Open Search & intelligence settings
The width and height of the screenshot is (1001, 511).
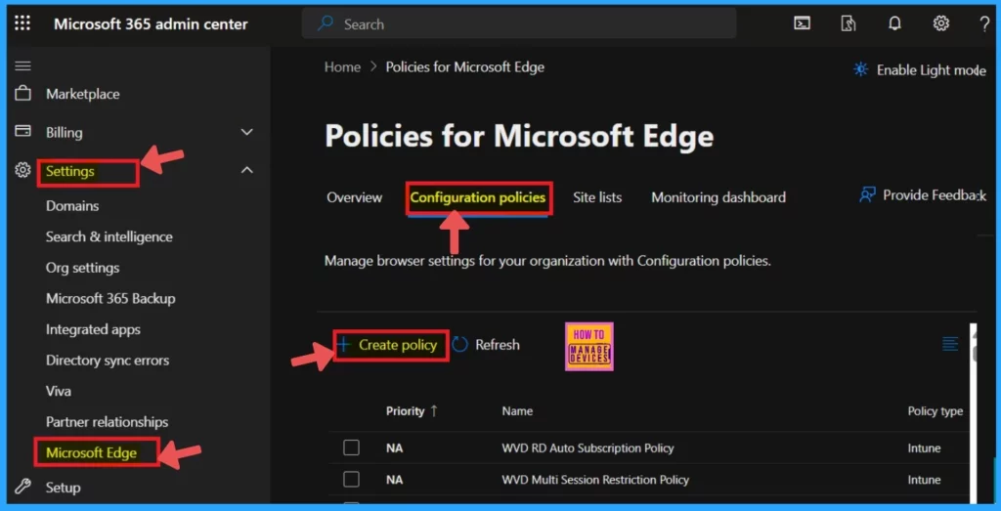click(109, 236)
